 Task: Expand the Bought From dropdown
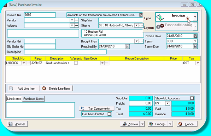click(x=136, y=41)
